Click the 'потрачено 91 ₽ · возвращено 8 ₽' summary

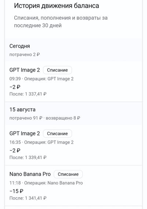point(45,118)
